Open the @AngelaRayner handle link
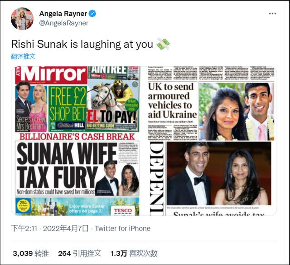The image size is (290, 265). (x=64, y=23)
